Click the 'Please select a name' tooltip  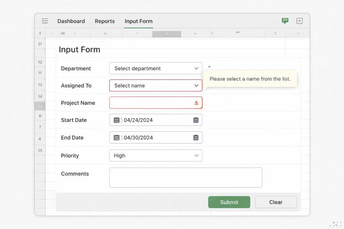point(250,79)
